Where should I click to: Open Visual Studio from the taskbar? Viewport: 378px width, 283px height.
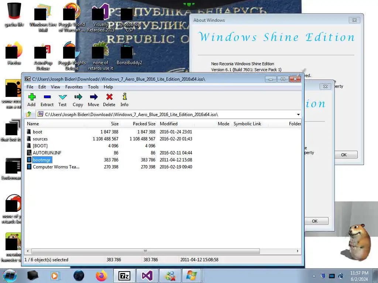[x=147, y=276]
